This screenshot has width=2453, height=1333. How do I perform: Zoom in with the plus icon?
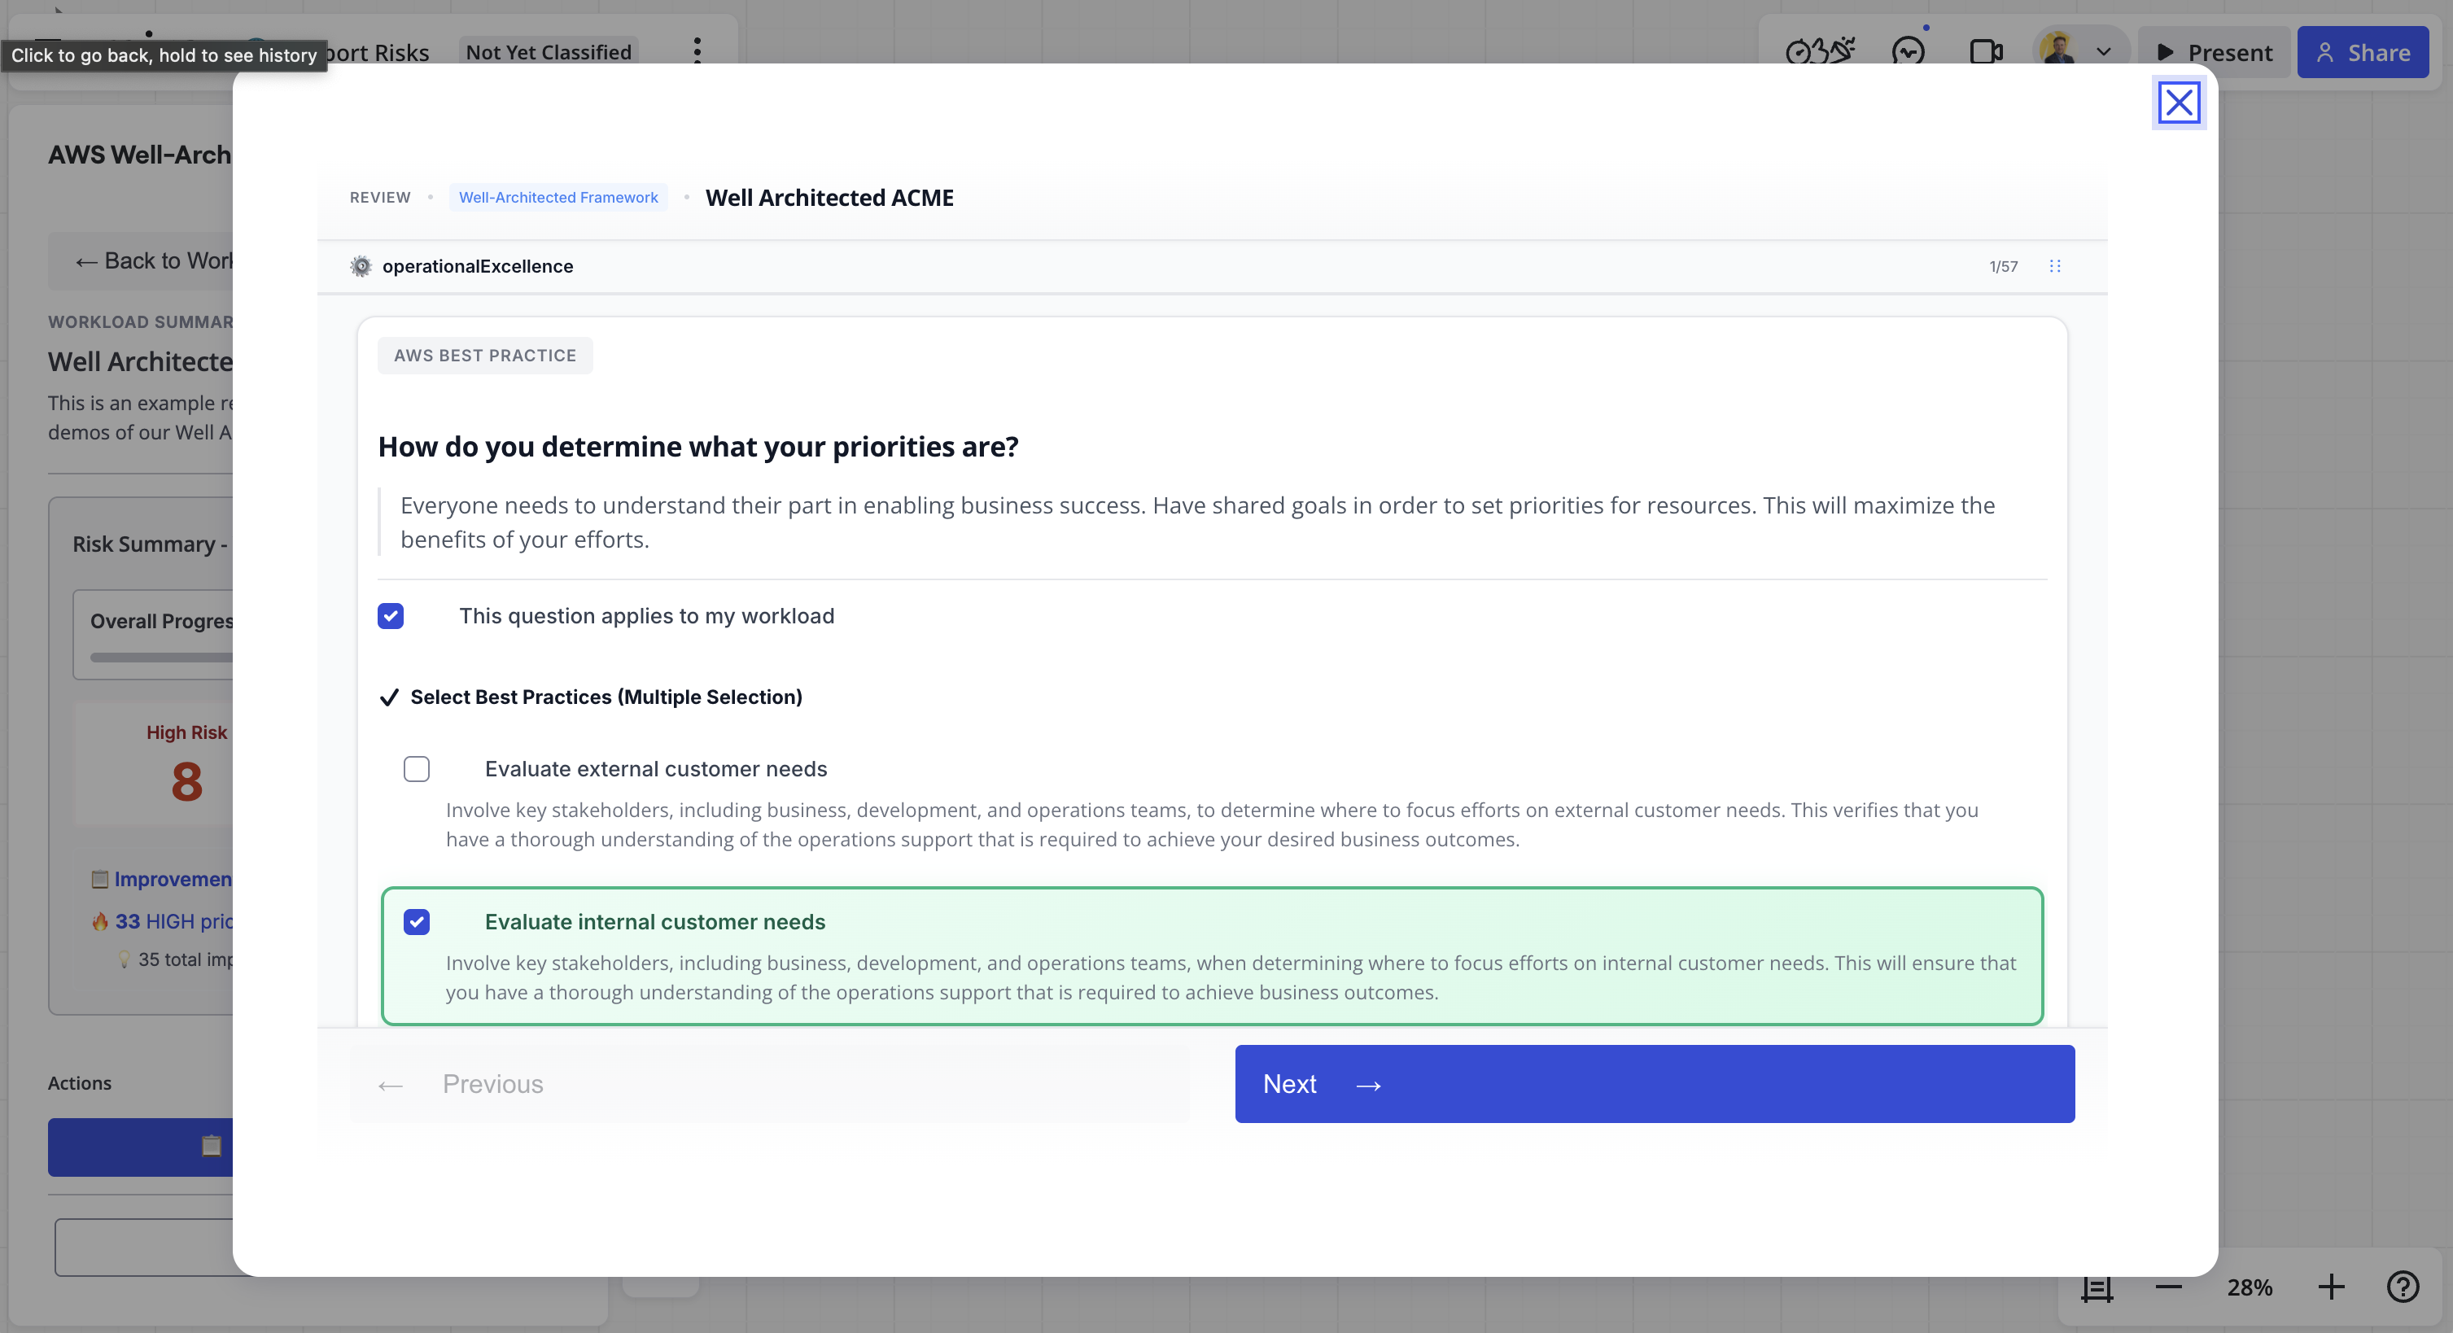pos(2332,1287)
